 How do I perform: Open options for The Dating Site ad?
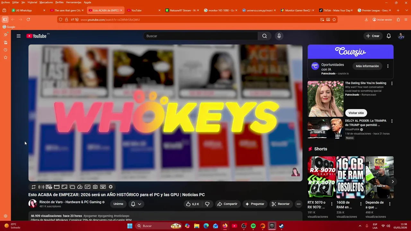tap(392, 83)
